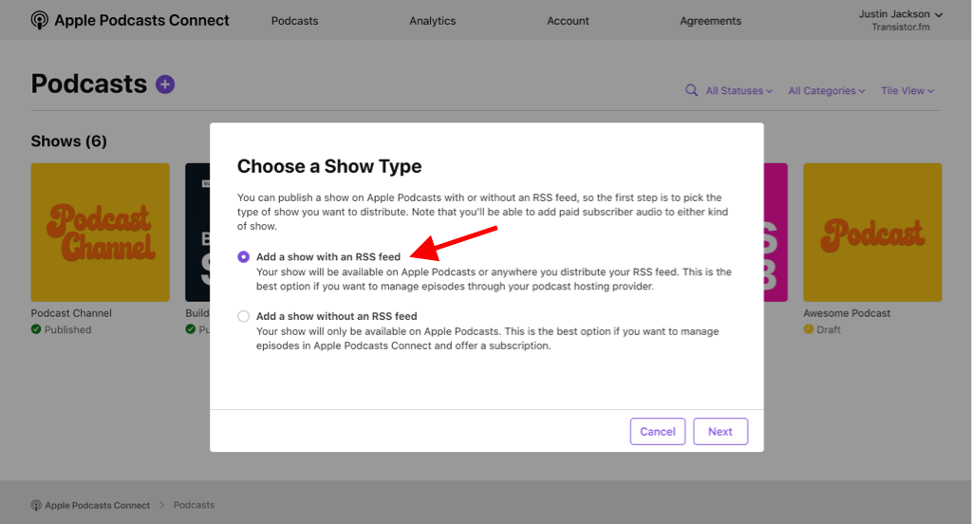The width and height of the screenshot is (972, 524).
Task: Open the Tile View dropdown
Action: click(907, 91)
